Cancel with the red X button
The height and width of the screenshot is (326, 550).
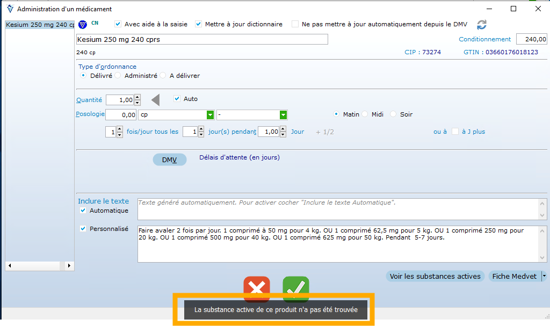click(x=257, y=289)
